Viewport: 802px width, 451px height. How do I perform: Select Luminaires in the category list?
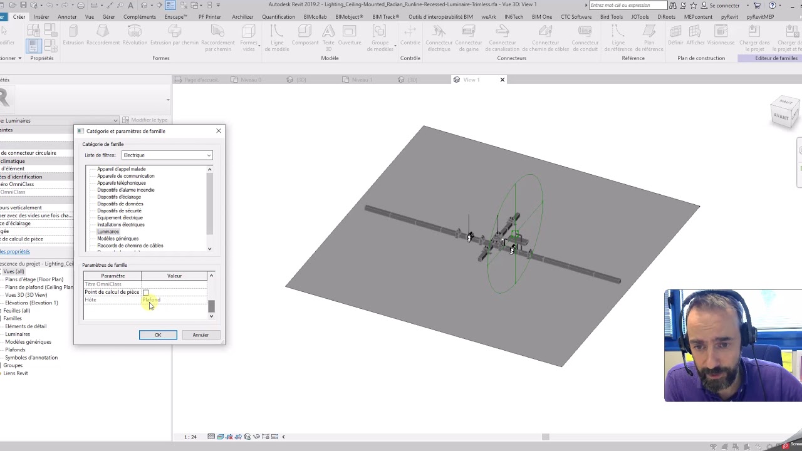point(108,232)
